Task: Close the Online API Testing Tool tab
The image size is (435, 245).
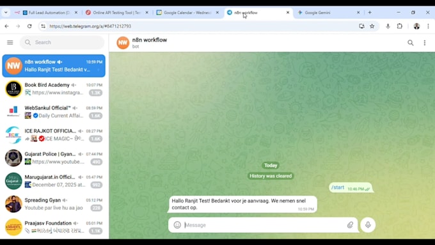Action: point(146,13)
